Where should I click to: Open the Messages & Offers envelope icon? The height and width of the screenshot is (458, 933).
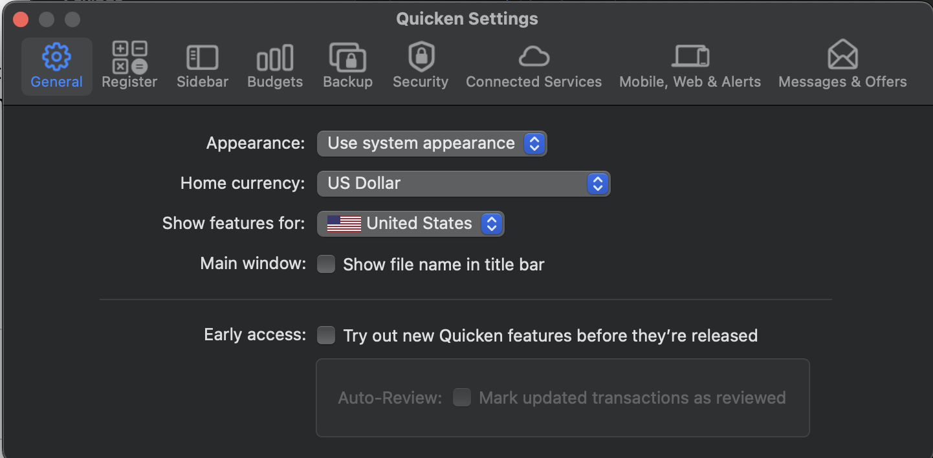click(842, 55)
